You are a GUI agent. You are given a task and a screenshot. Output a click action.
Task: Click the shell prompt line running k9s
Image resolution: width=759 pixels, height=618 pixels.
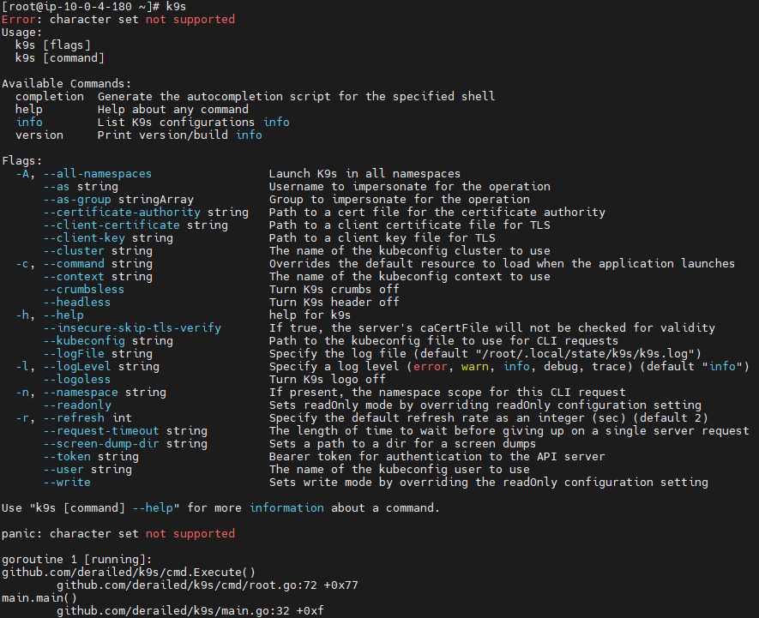click(93, 7)
